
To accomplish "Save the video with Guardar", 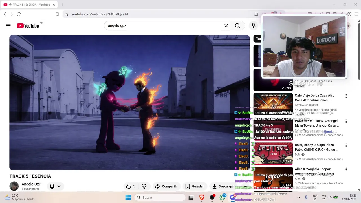I will coord(195,186).
